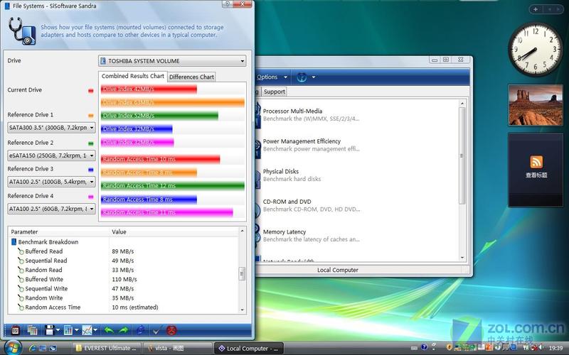Open Reference Drive 4 ATA100 60GB dropdown
The height and width of the screenshot is (355, 569).
51,209
